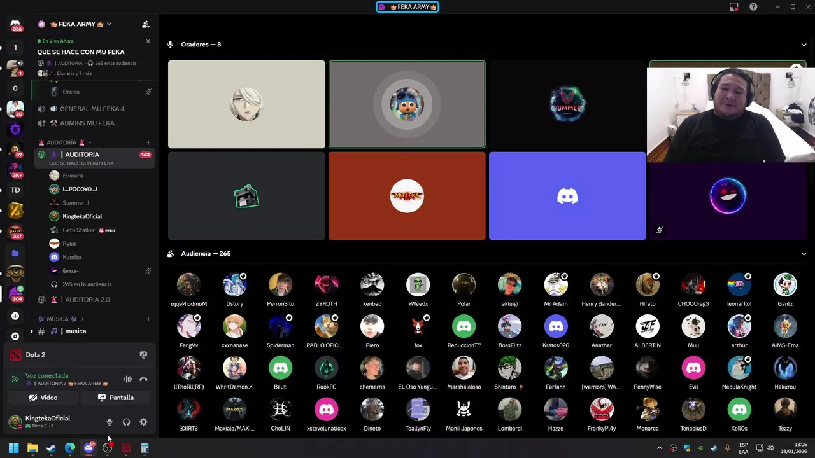Expand the MÚSICA channel category
The image size is (815, 458).
pos(61,319)
